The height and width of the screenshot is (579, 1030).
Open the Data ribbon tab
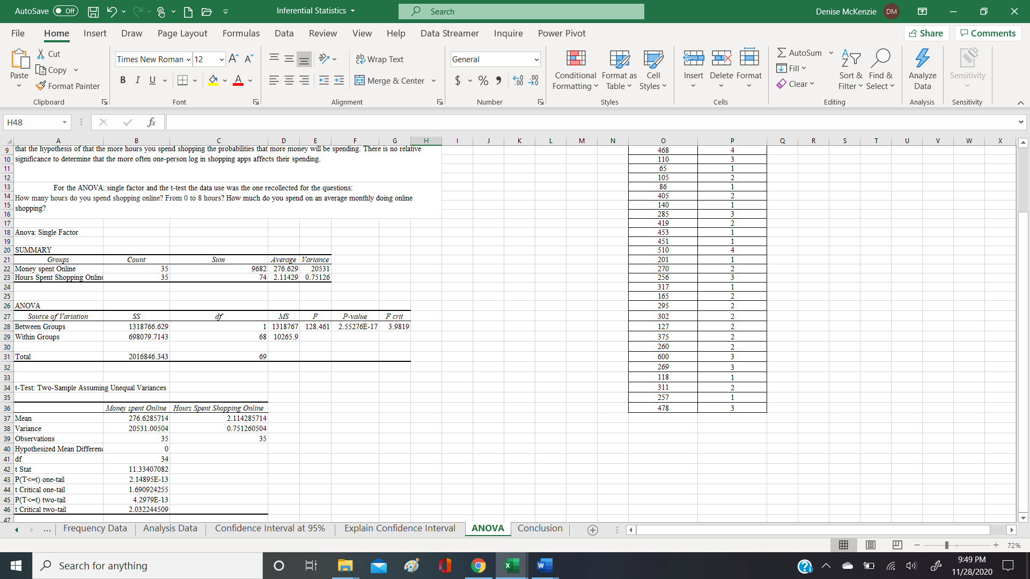[284, 33]
